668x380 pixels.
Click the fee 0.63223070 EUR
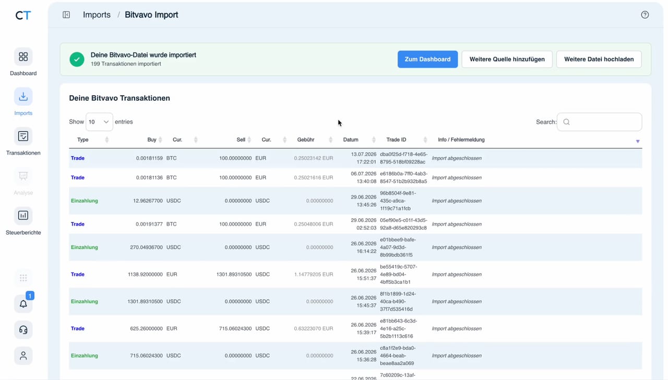tap(313, 328)
